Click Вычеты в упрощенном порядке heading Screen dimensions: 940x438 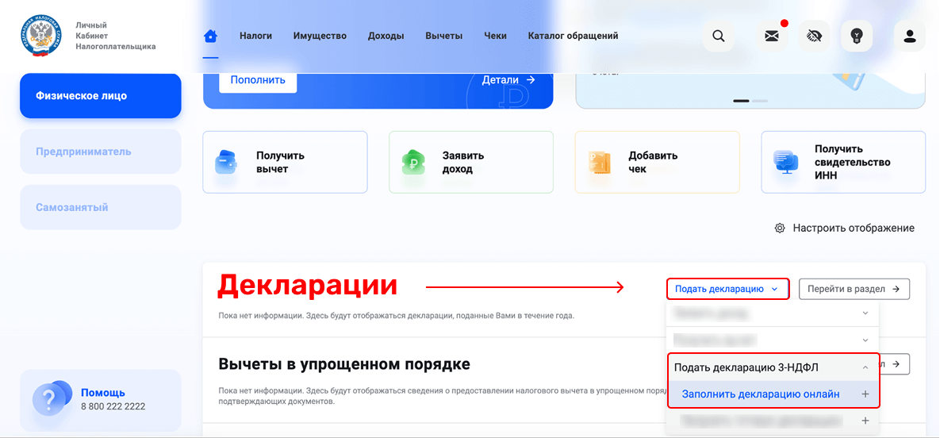coord(344,364)
